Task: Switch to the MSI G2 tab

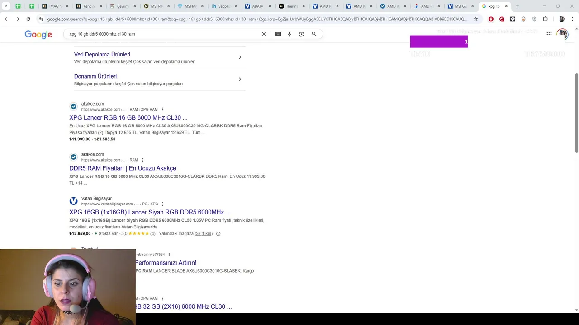Action: [x=460, y=6]
